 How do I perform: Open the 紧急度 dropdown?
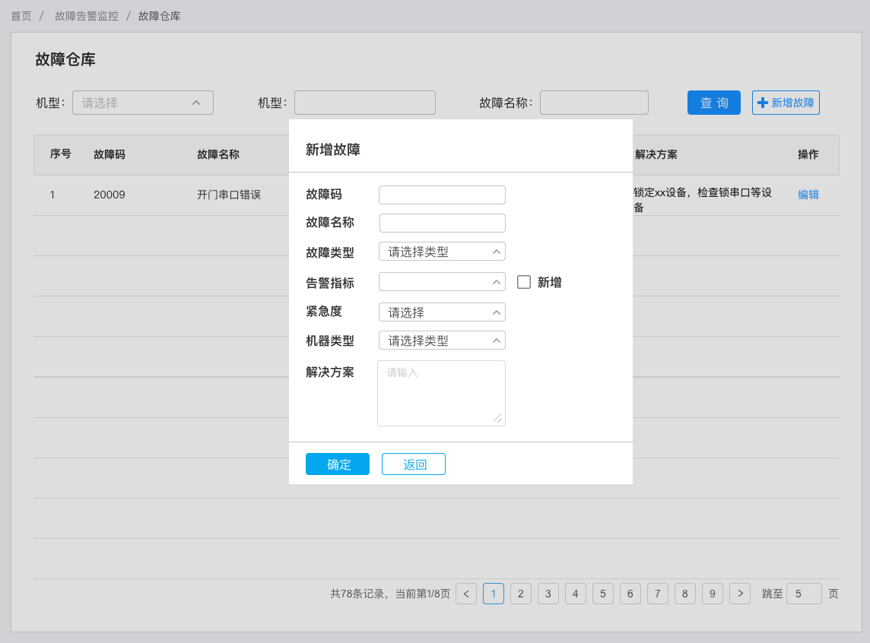[442, 312]
